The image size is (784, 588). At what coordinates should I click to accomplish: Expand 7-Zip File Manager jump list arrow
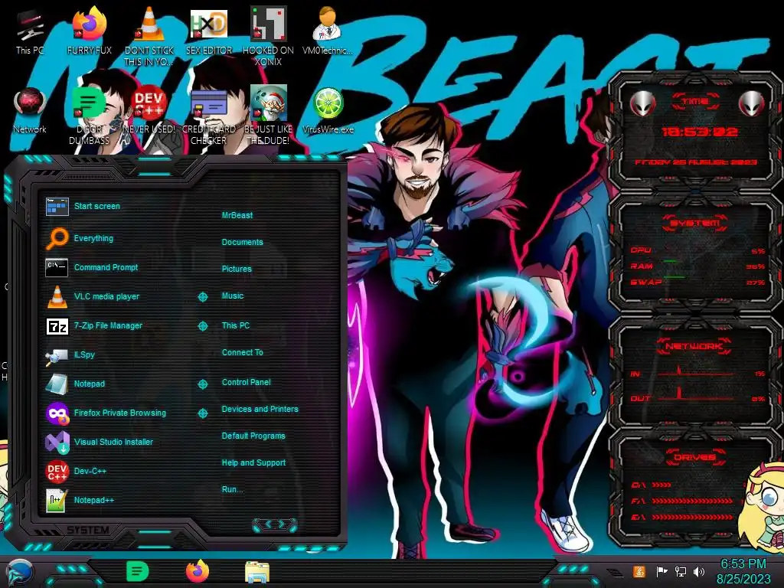202,326
